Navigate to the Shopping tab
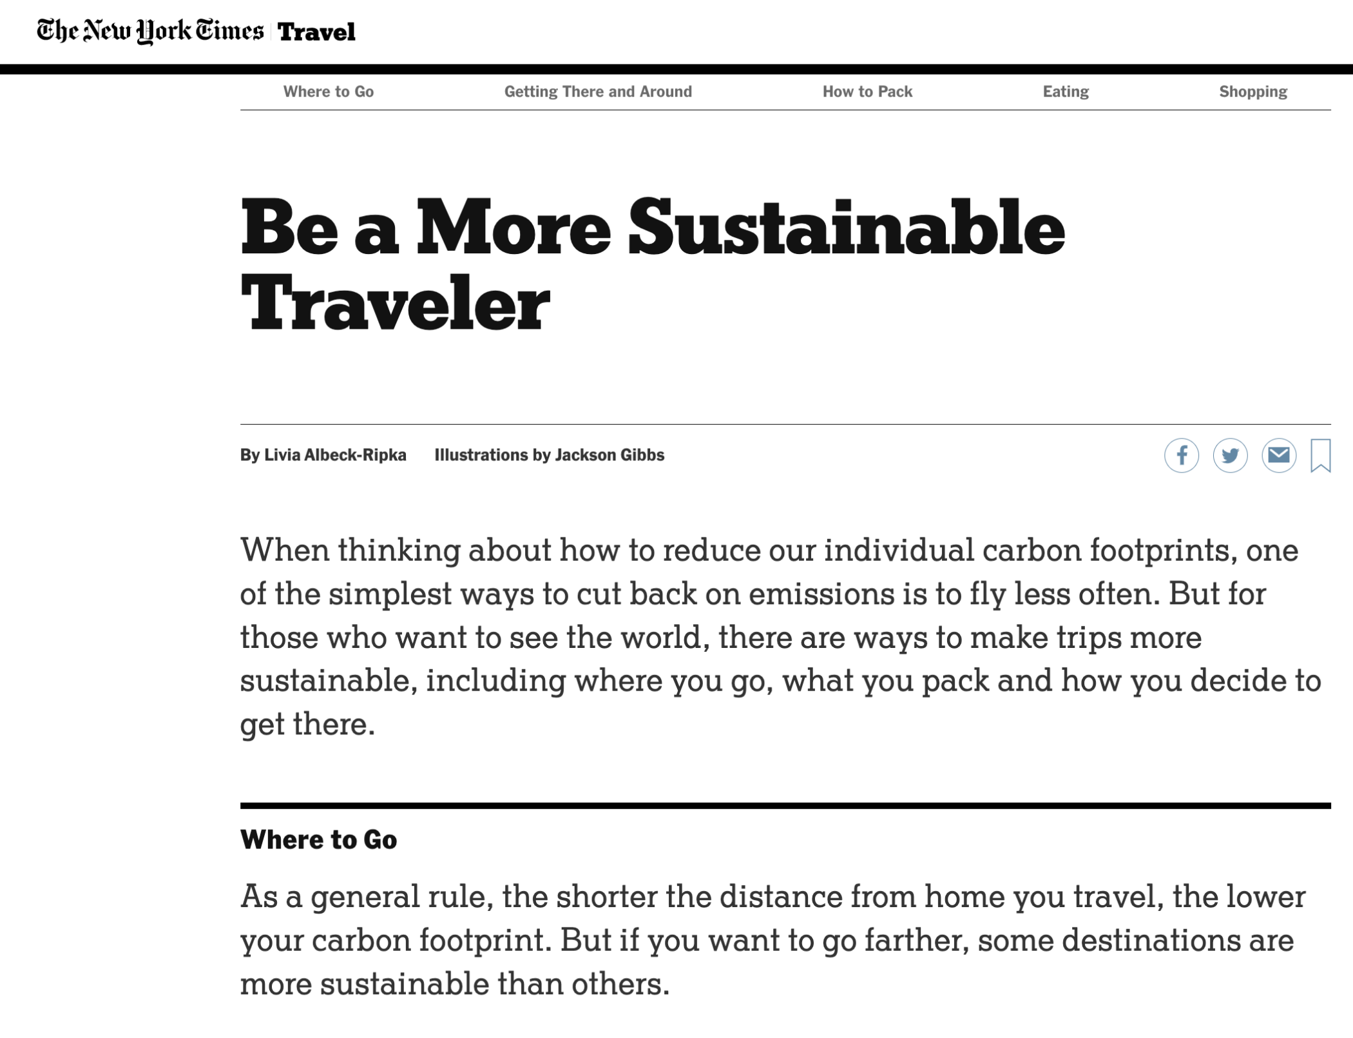 (x=1252, y=92)
